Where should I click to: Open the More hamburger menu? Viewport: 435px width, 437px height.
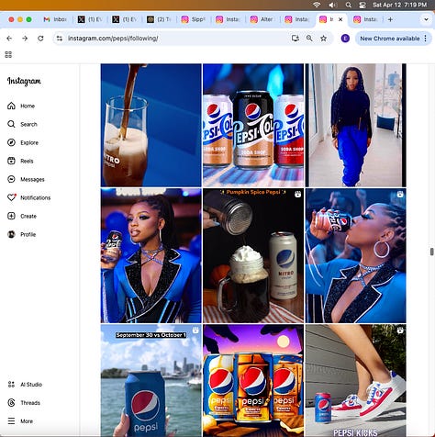point(20,421)
